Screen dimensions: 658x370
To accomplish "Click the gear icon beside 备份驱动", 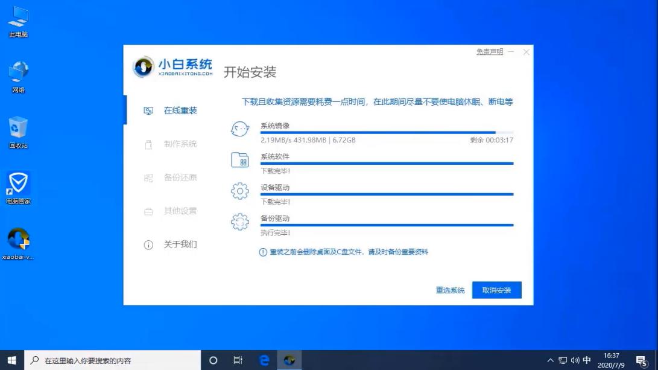I will 239,221.
